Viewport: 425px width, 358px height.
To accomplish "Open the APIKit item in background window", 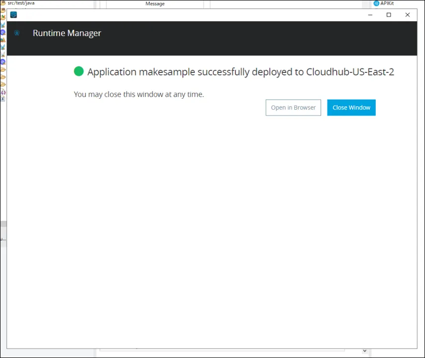I will 384,3.
